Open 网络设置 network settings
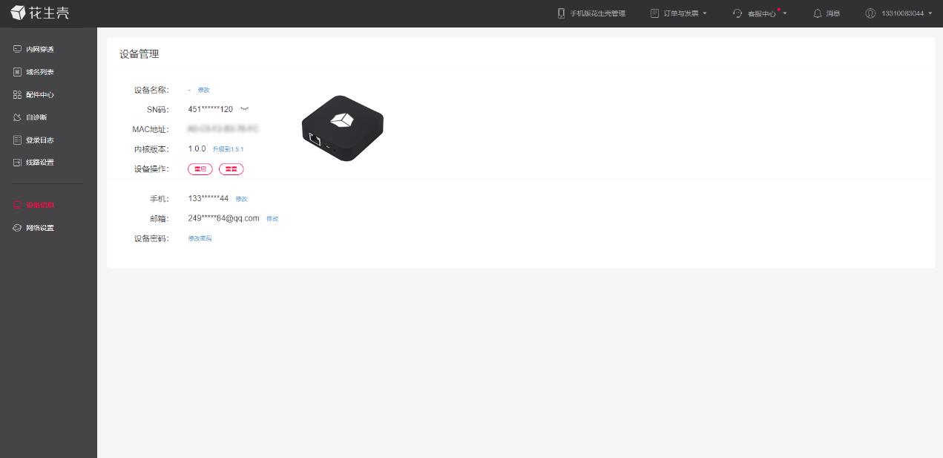The width and height of the screenshot is (943, 458). [x=34, y=228]
